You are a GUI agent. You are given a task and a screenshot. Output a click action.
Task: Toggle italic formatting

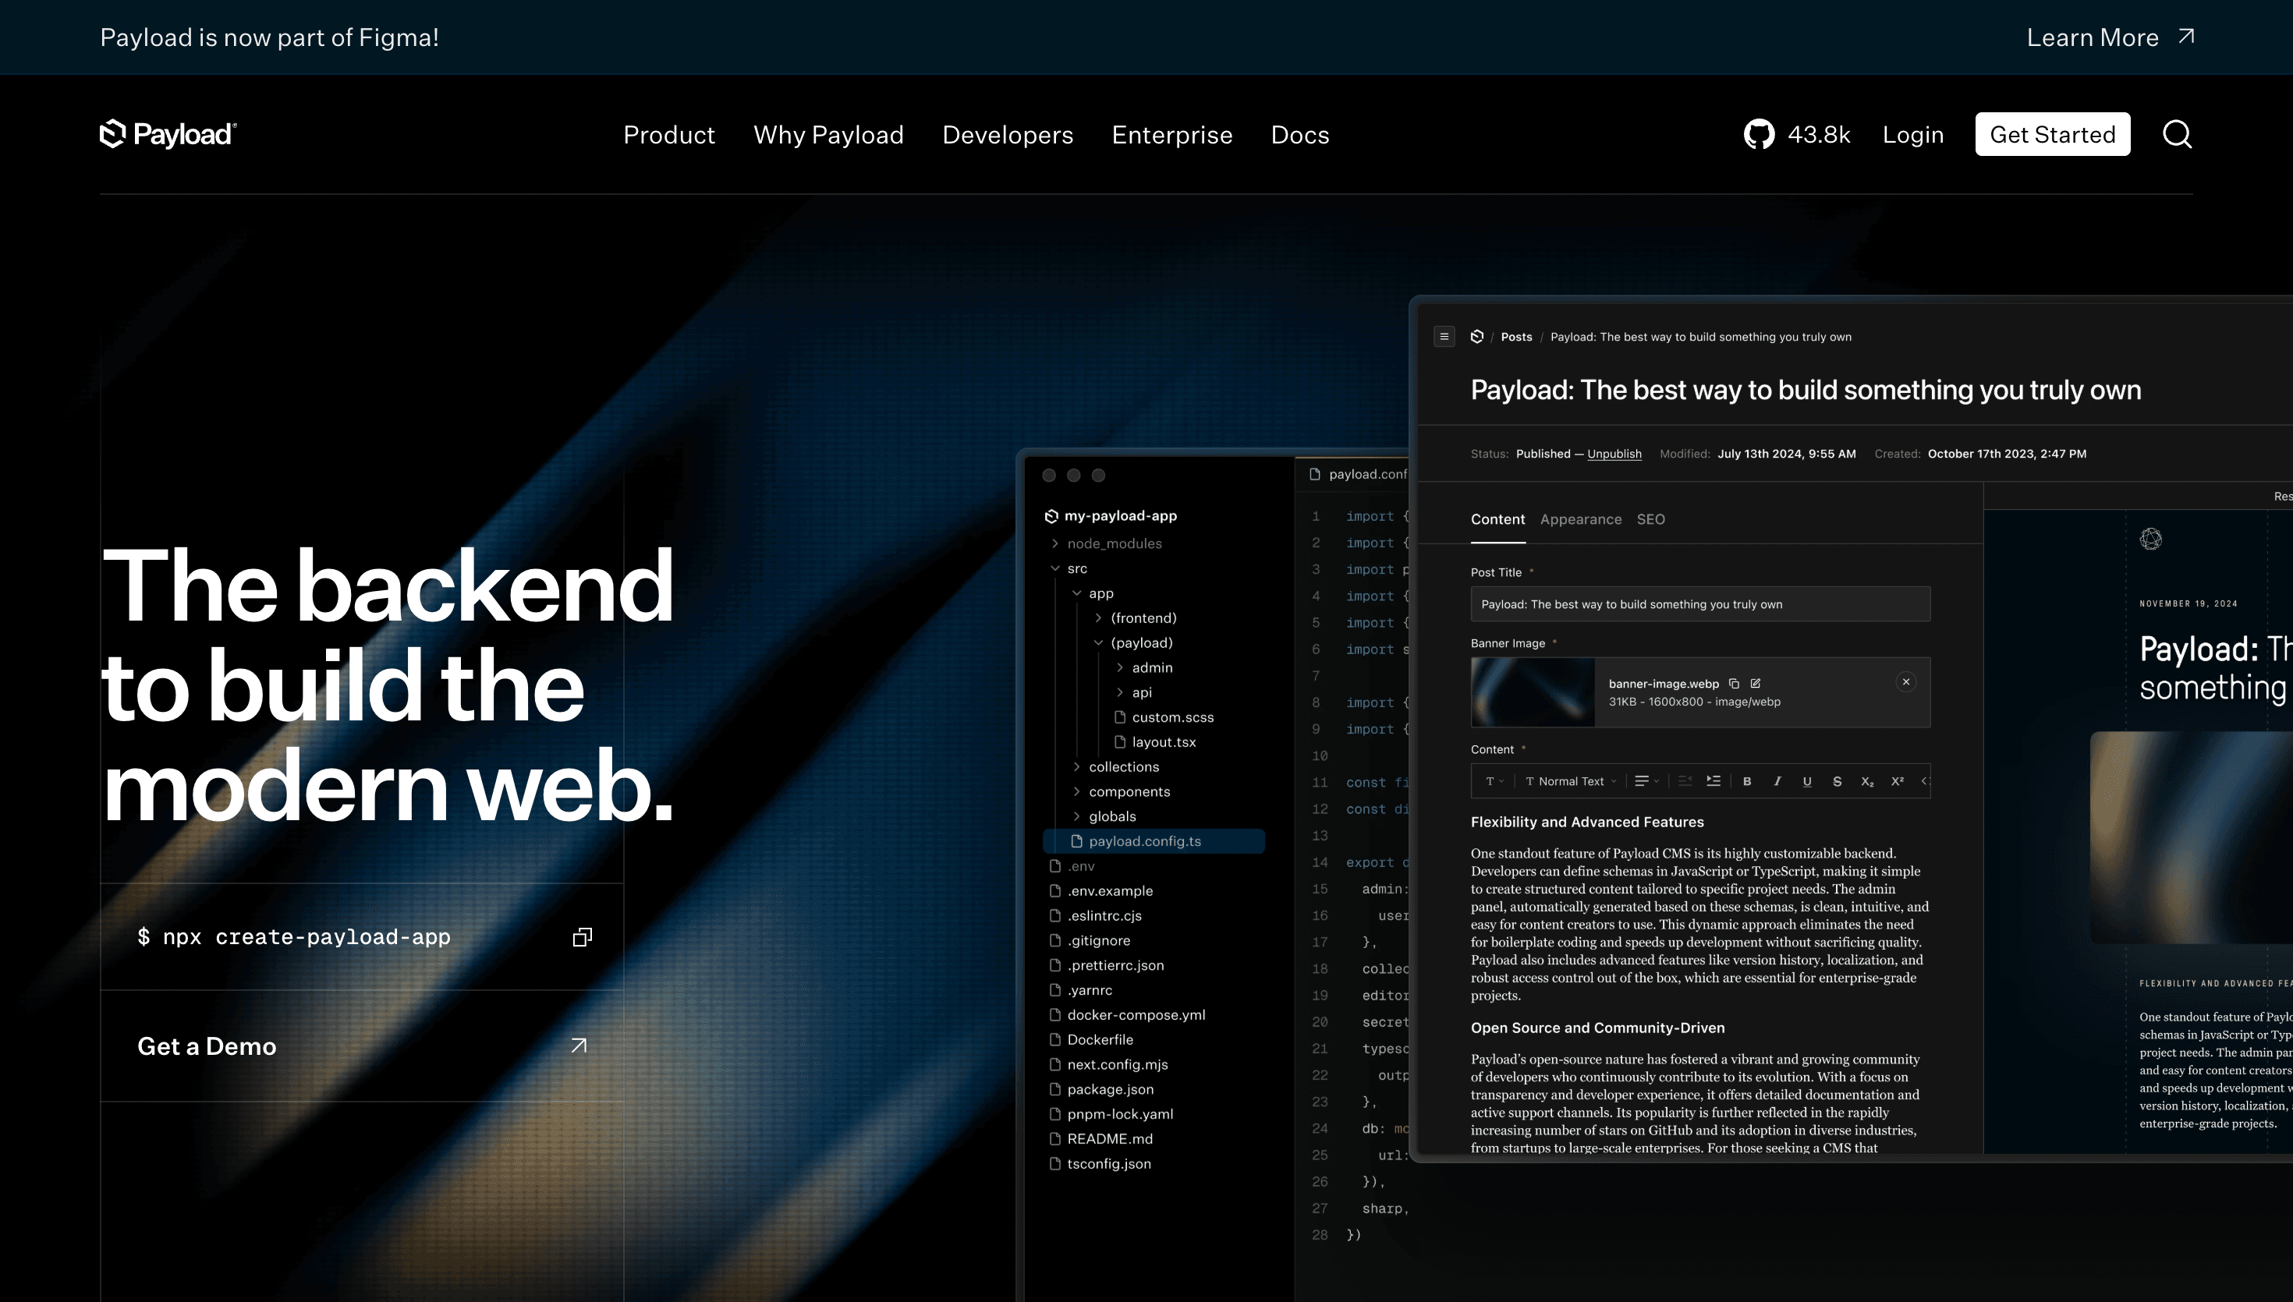coord(1777,780)
